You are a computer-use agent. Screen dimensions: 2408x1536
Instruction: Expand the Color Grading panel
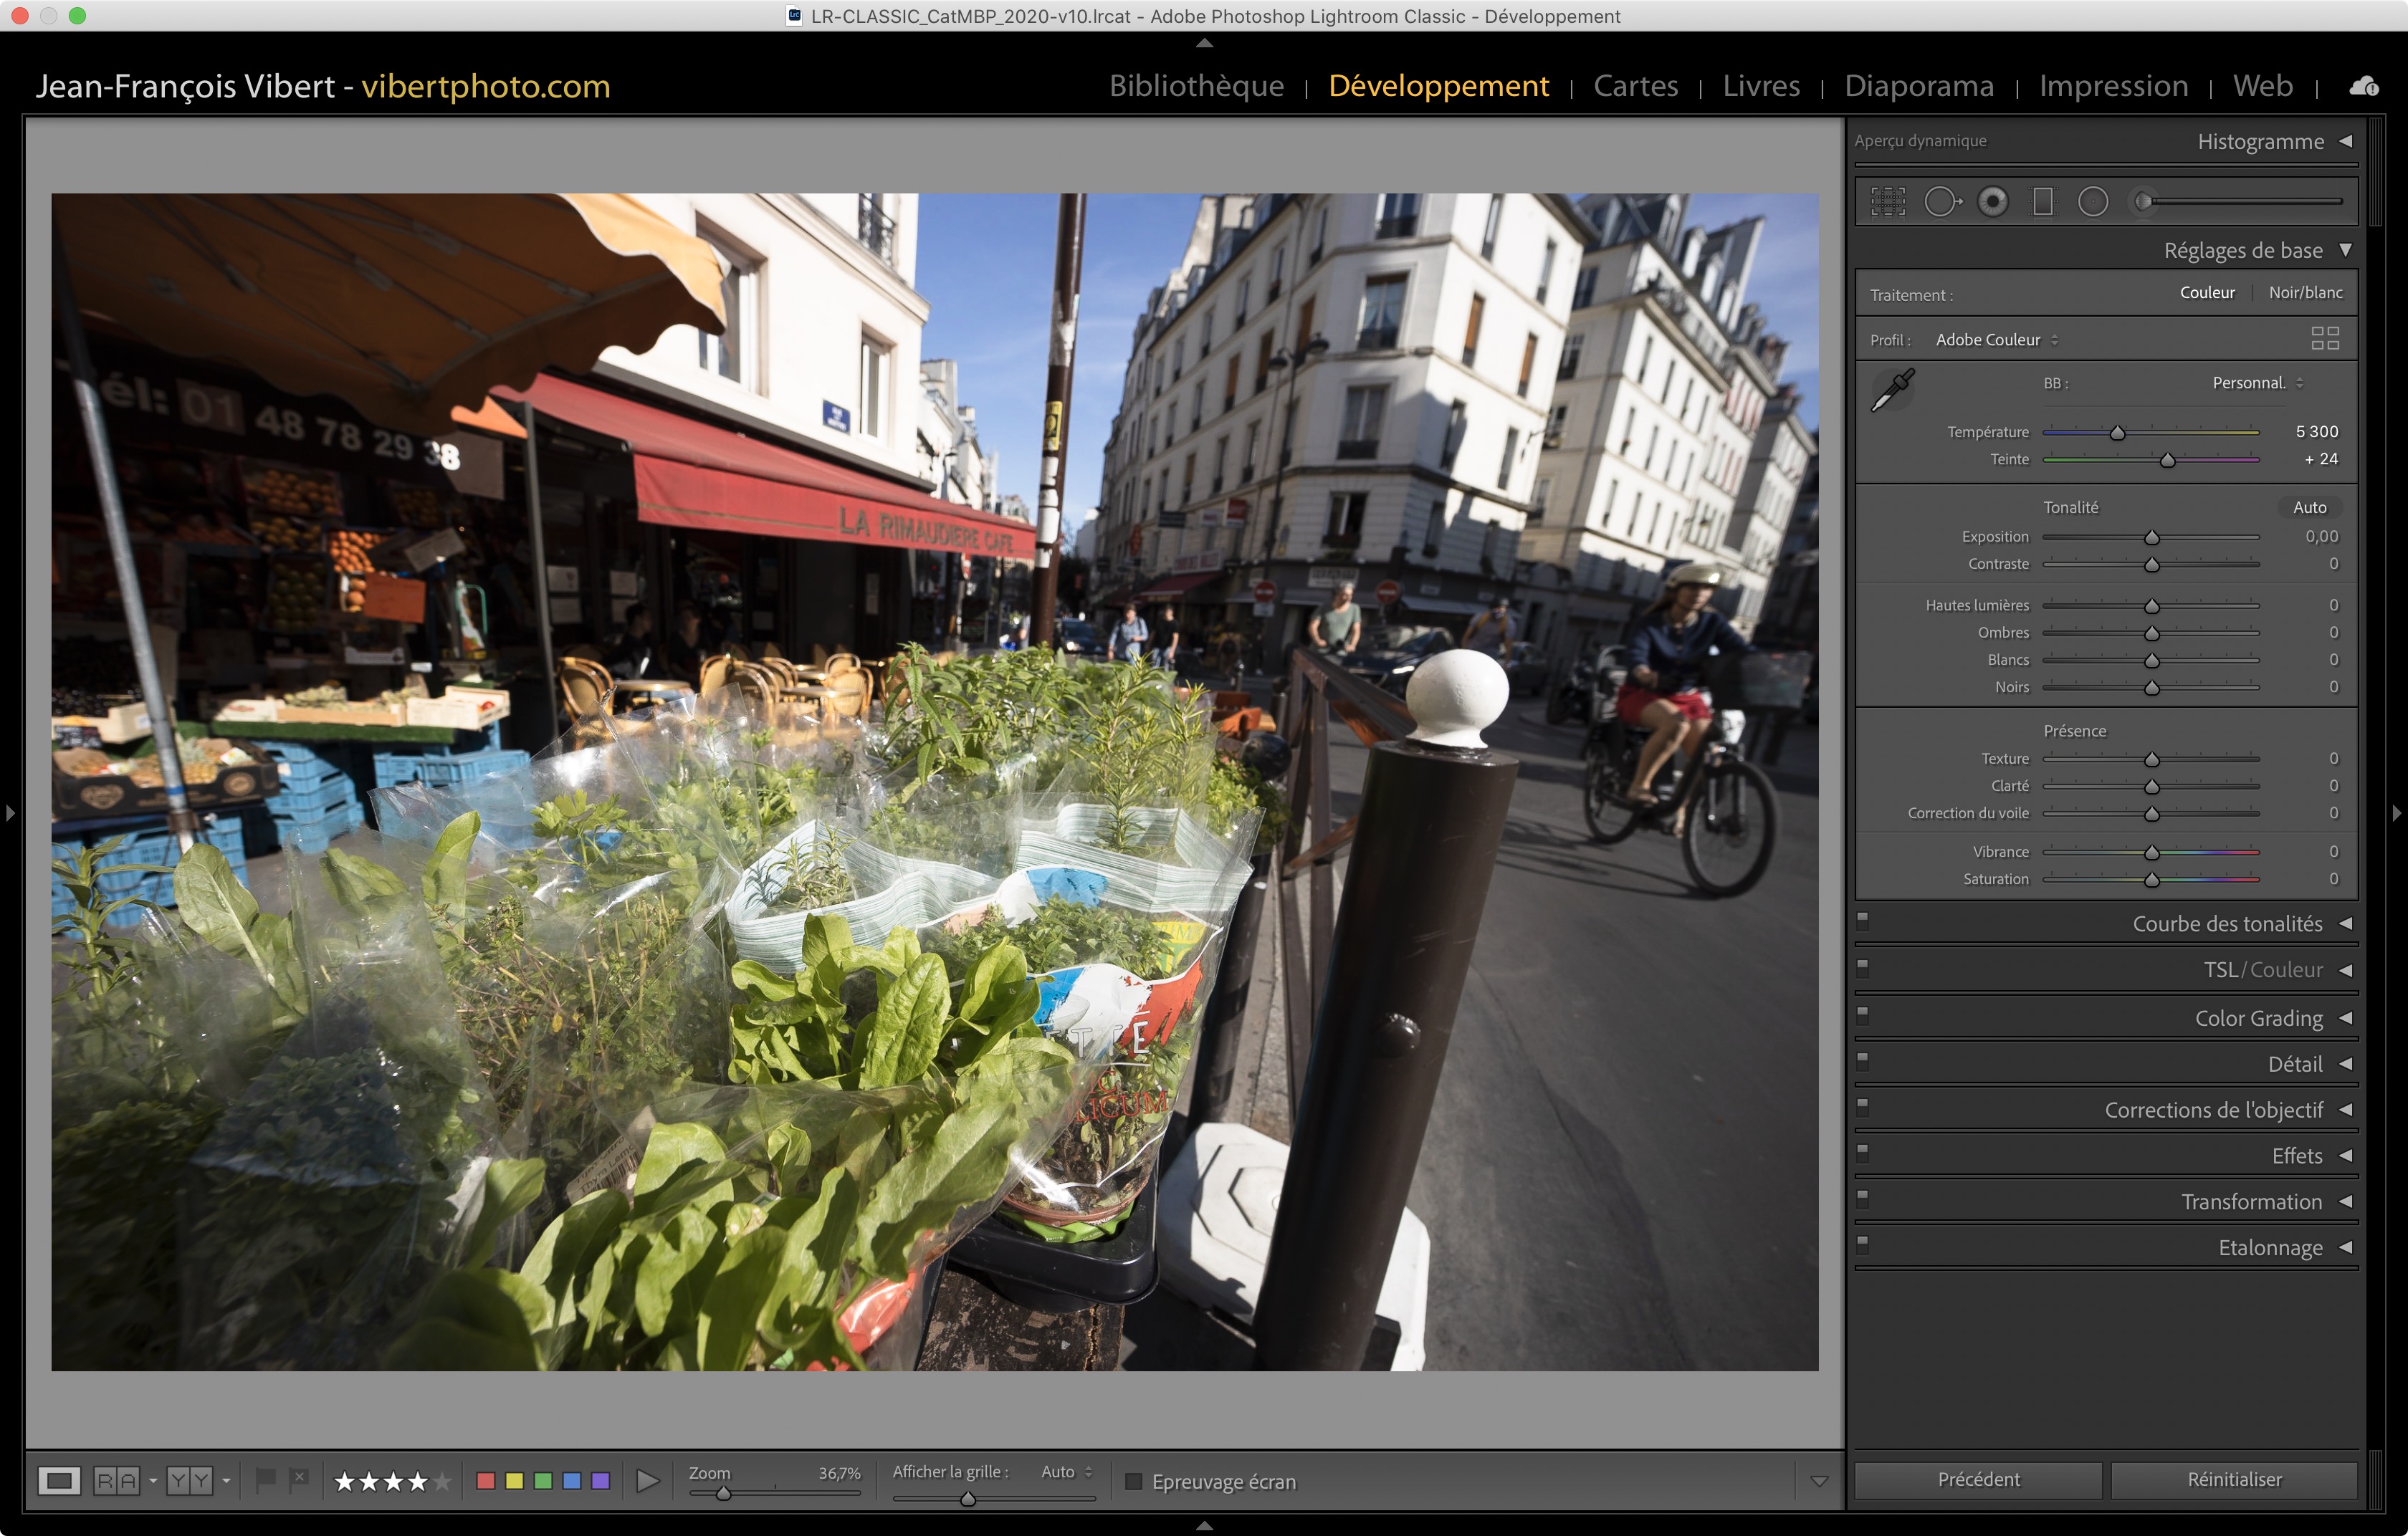[2258, 1018]
